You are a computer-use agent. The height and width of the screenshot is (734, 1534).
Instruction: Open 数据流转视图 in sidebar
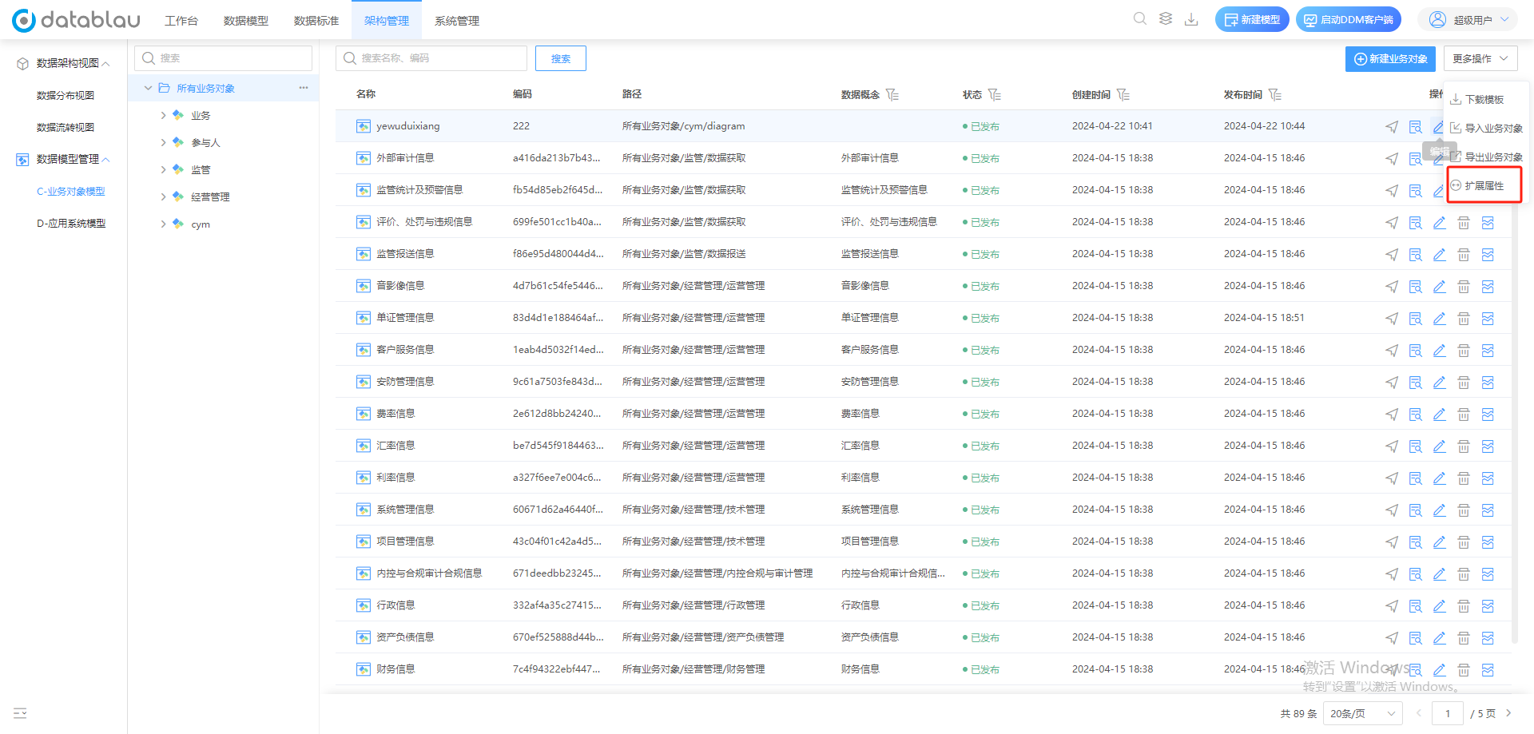coord(66,128)
